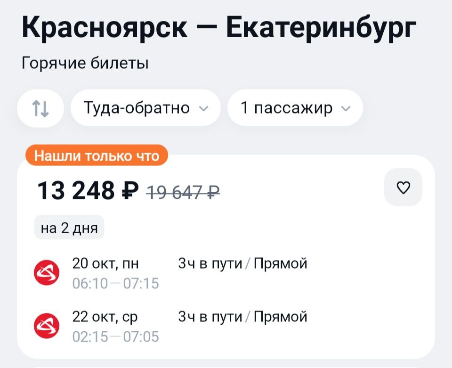Tap return 3ч в пути / Прямой info

242,317
